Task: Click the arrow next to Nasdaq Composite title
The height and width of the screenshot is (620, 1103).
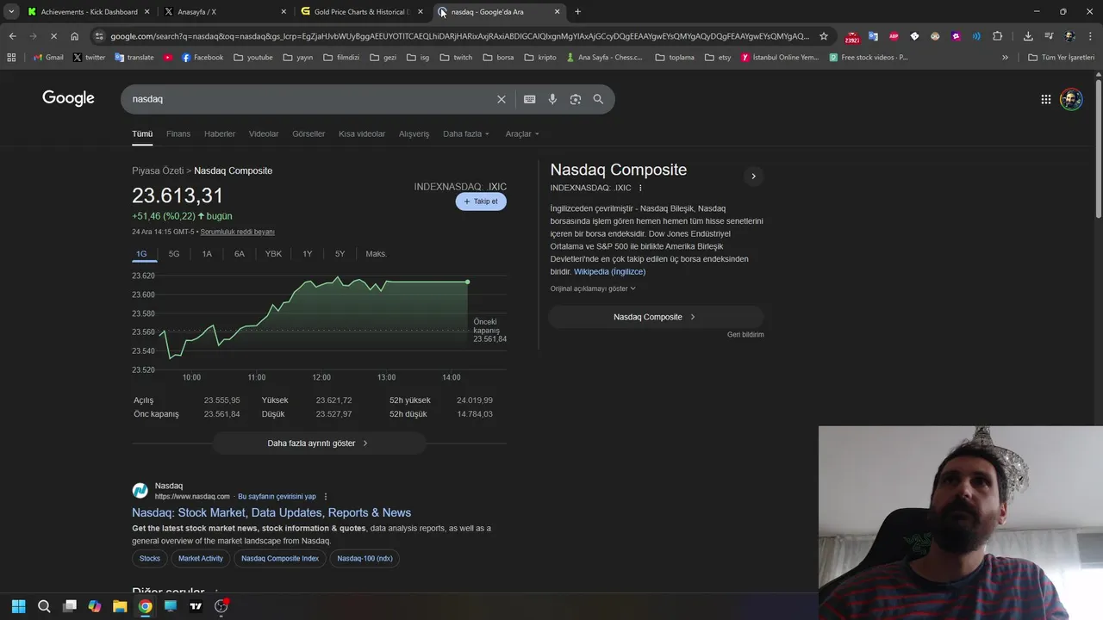Action: pyautogui.click(x=753, y=177)
